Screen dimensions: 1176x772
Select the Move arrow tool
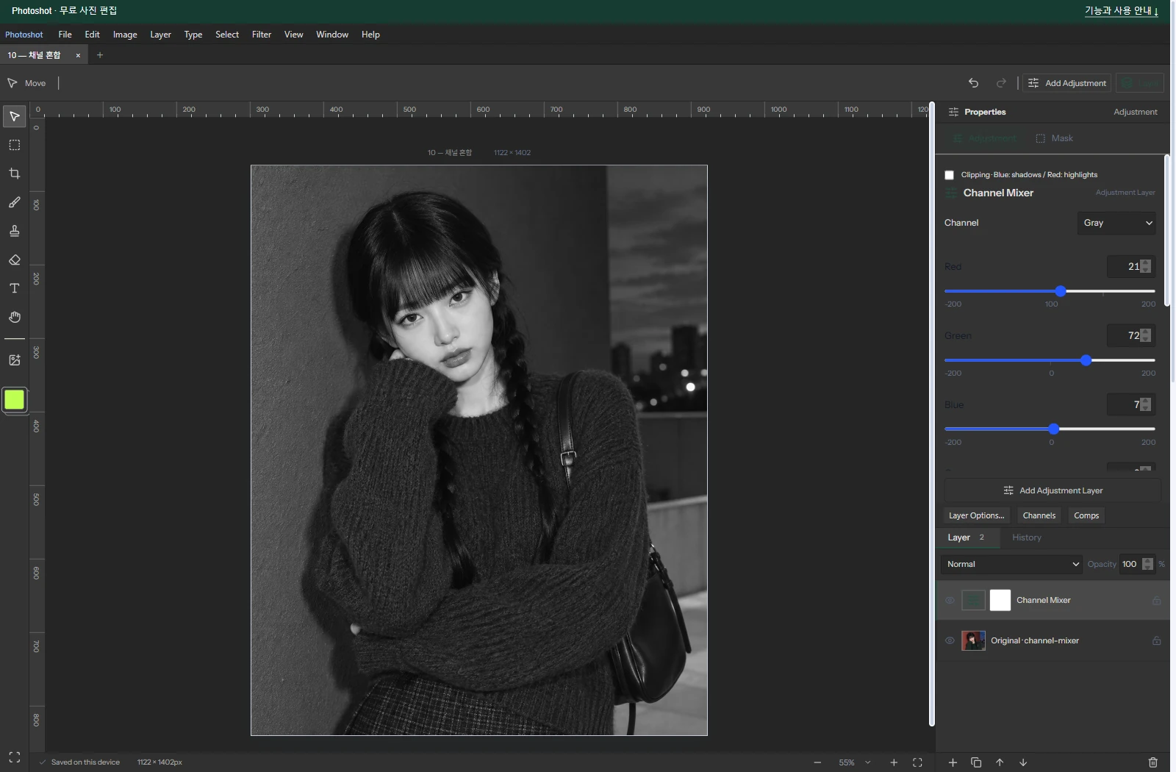click(x=14, y=116)
